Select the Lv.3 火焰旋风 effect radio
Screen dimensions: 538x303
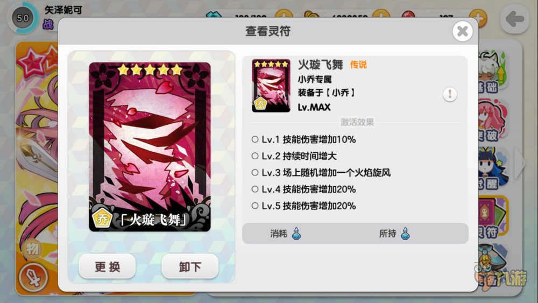(x=254, y=172)
